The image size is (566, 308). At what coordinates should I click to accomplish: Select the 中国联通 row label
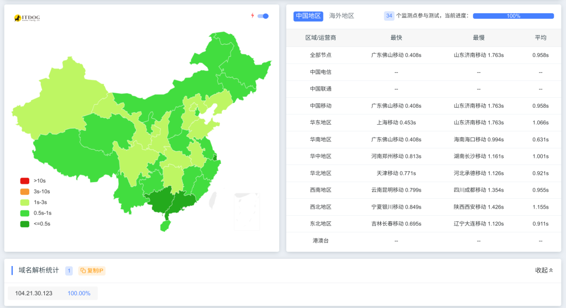(x=321, y=89)
